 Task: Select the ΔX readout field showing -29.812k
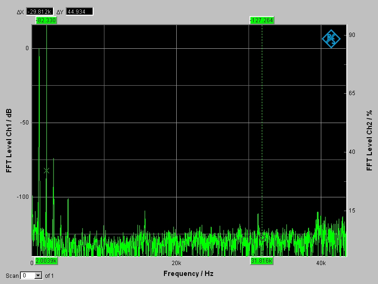pyautogui.click(x=39, y=11)
